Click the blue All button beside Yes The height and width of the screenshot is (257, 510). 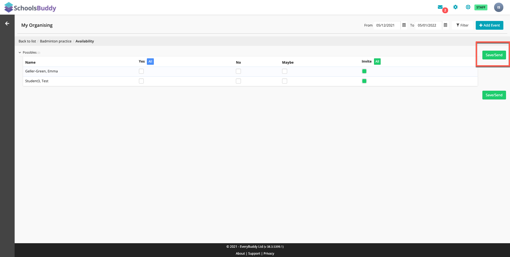pyautogui.click(x=150, y=62)
